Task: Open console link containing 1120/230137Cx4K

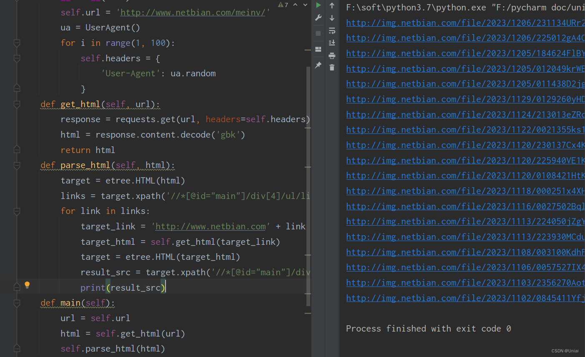Action: tap(465, 145)
